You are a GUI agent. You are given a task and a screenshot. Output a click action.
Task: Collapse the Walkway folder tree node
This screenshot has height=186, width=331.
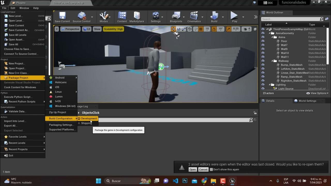pyautogui.click(x=272, y=61)
